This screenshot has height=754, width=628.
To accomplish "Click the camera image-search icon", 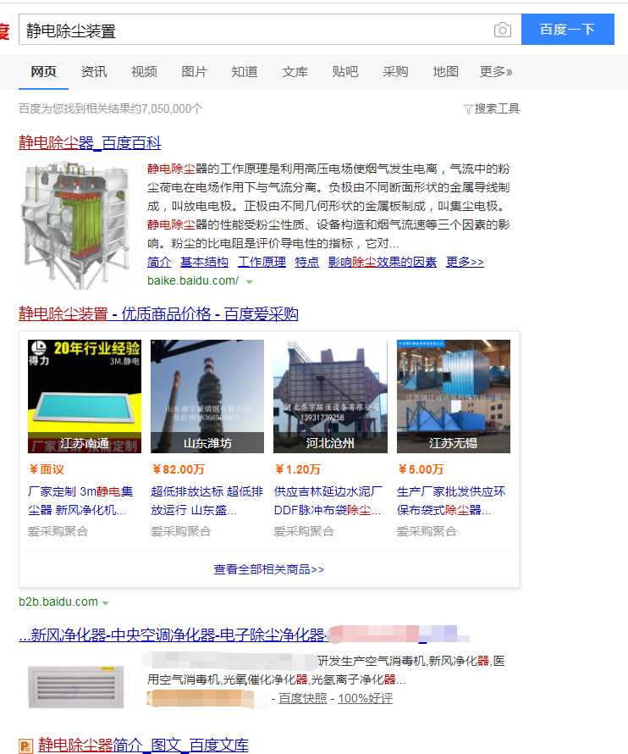I will [x=502, y=30].
